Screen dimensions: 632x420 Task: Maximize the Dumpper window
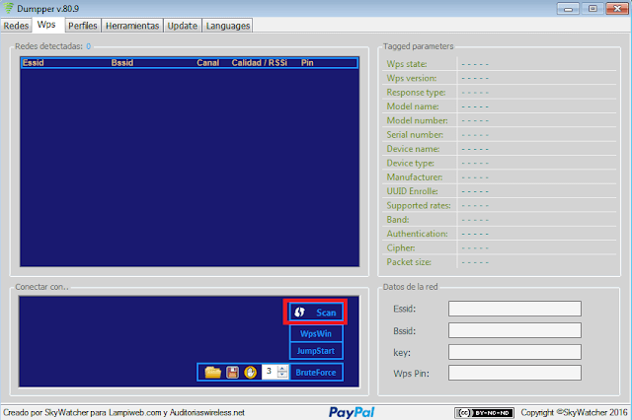pos(592,8)
